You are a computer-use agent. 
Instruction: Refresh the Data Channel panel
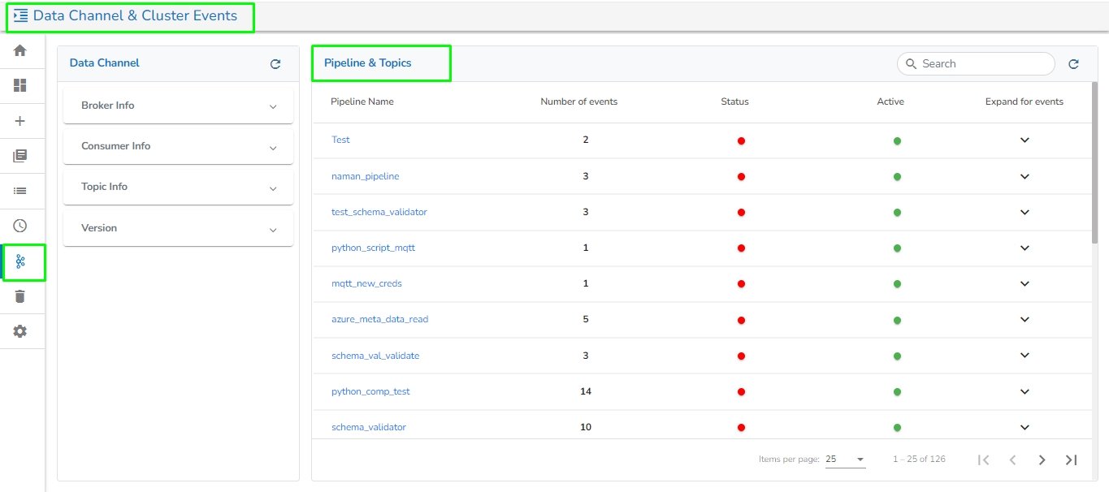[x=275, y=64]
